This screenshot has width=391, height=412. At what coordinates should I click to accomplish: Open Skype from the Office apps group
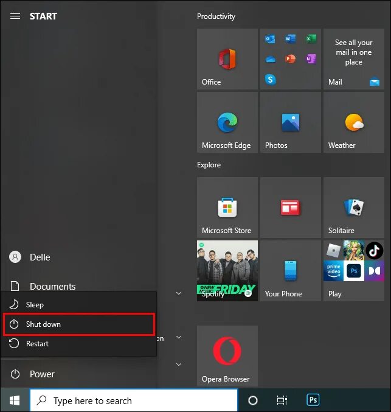tap(270, 79)
